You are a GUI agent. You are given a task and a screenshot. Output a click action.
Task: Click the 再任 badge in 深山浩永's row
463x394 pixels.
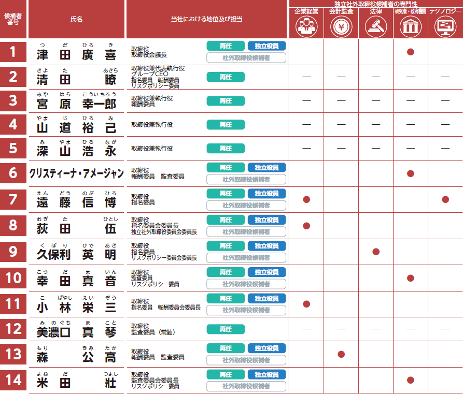[x=226, y=149]
